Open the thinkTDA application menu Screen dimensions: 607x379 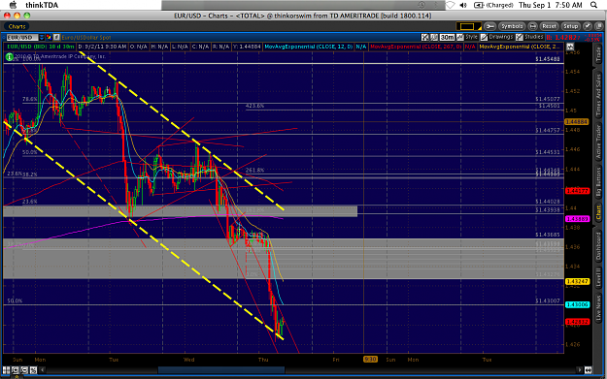tap(42, 5)
